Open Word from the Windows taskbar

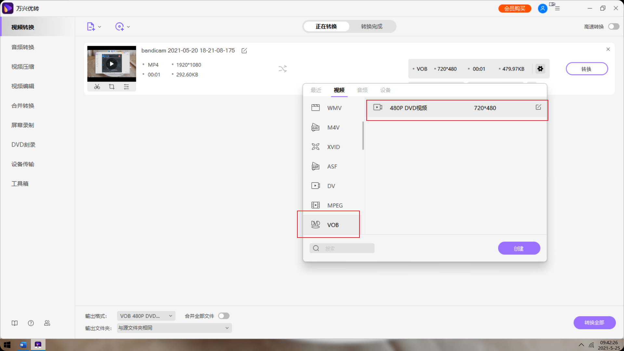click(23, 345)
